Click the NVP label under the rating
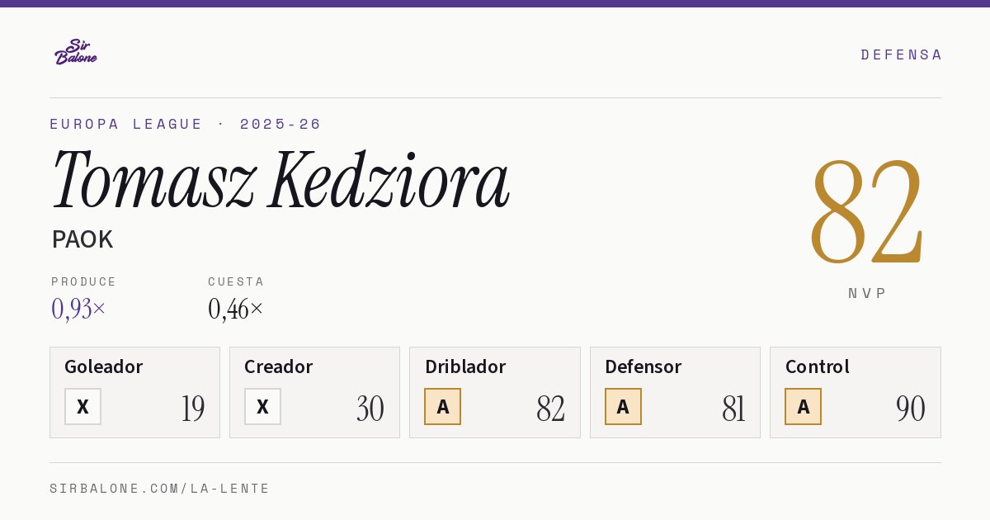Image resolution: width=990 pixels, height=520 pixels. pyautogui.click(x=867, y=293)
